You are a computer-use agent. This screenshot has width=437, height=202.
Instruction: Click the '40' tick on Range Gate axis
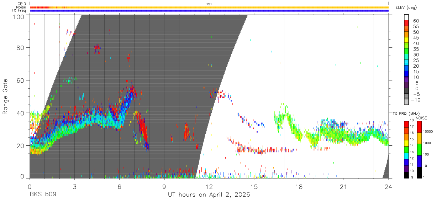coord(21,113)
